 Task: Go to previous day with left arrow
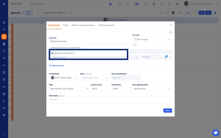pyautogui.click(x=38, y=13)
